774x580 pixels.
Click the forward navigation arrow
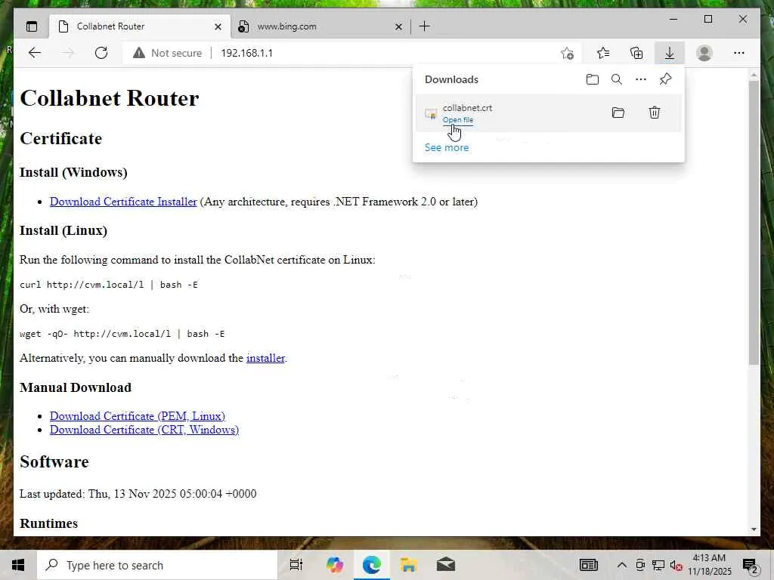[x=67, y=53]
